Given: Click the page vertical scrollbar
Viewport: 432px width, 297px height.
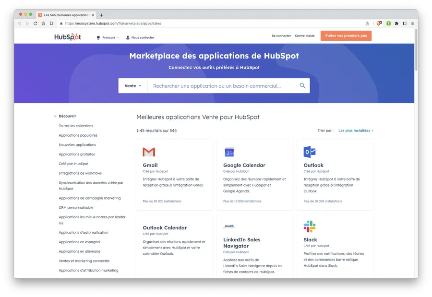Looking at the screenshot, I should [416, 49].
